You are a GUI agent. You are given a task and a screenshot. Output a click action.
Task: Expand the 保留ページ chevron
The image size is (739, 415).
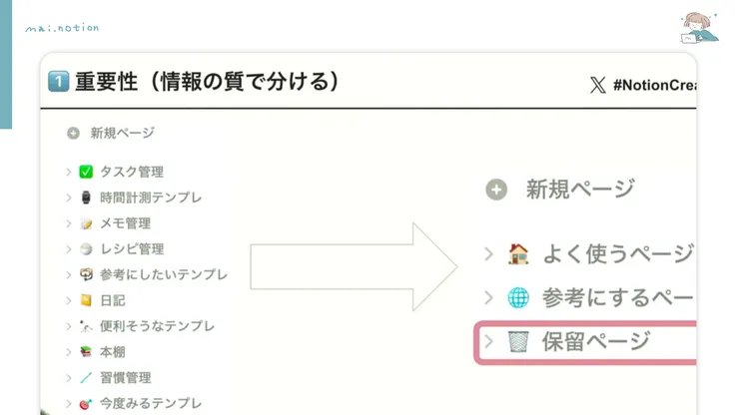coord(488,342)
